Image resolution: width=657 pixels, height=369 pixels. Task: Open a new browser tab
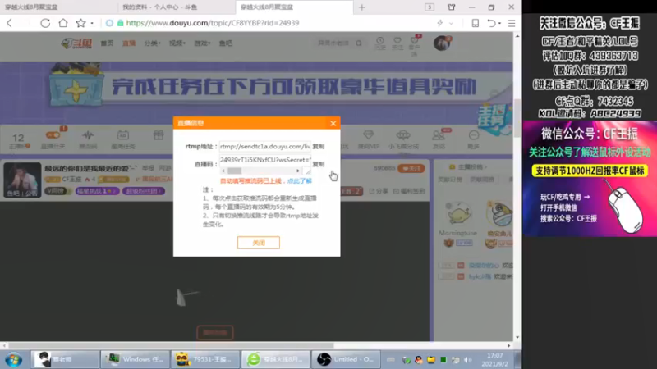[362, 7]
